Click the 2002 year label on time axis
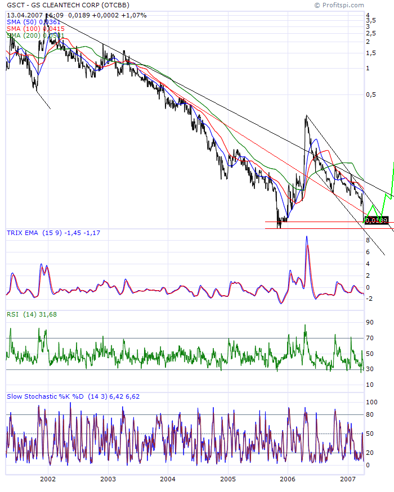Screen dimensions: 394x492 (x=48, y=479)
